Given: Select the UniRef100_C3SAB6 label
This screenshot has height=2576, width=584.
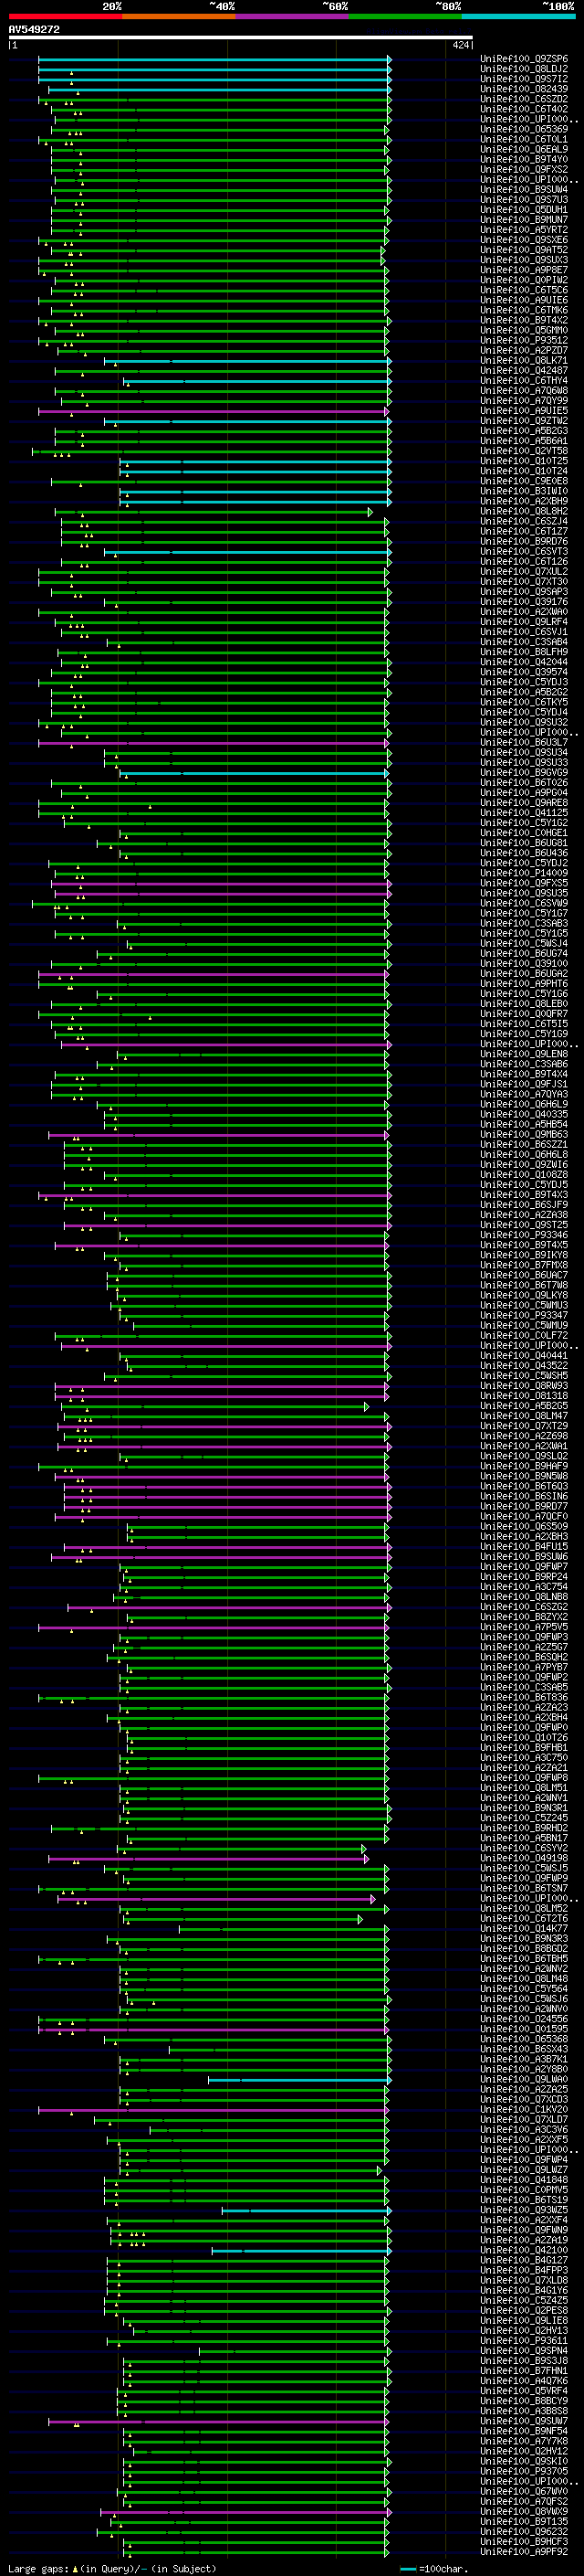Looking at the screenshot, I should (524, 1064).
